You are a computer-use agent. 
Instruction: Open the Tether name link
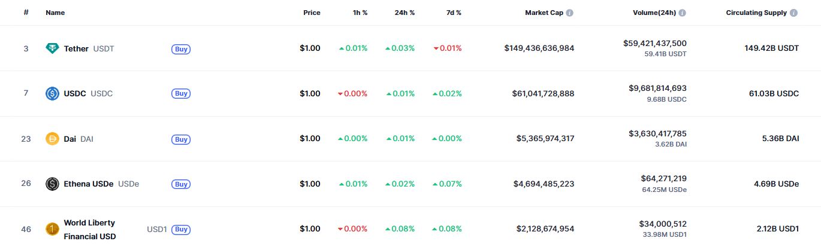tap(76, 48)
